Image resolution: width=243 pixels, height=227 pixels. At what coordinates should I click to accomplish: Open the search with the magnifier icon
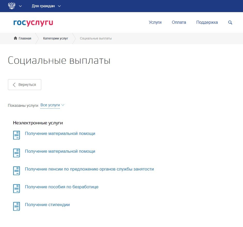tap(230, 22)
